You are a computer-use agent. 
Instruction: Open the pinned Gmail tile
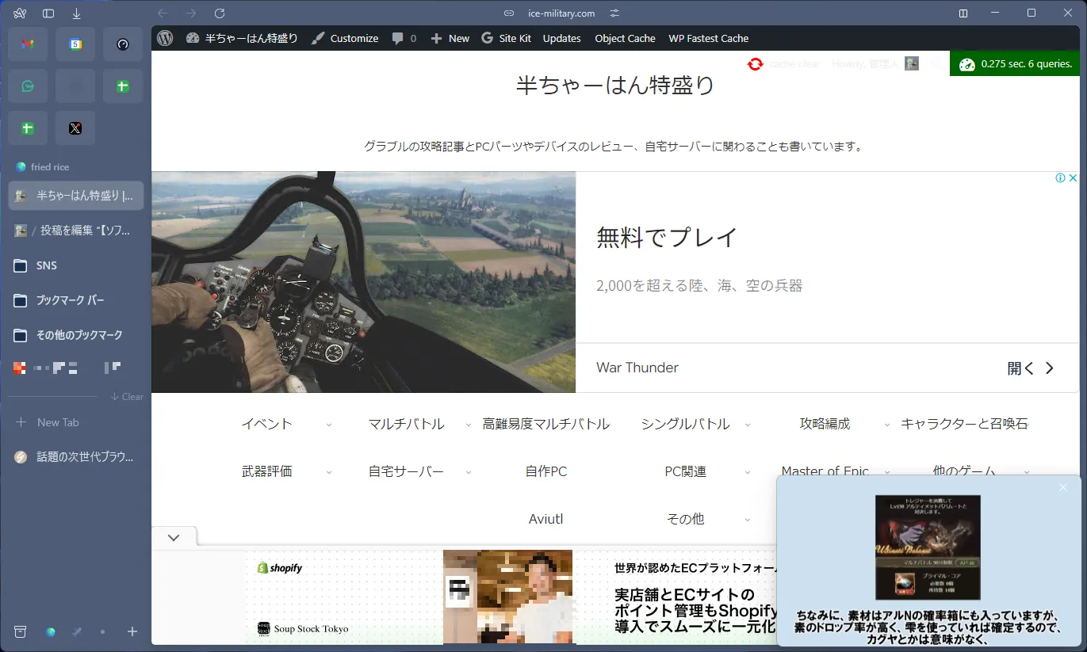click(28, 44)
